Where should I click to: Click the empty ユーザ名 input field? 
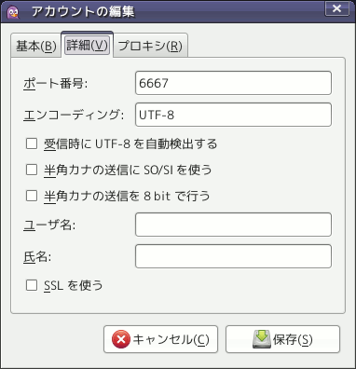pyautogui.click(x=233, y=225)
